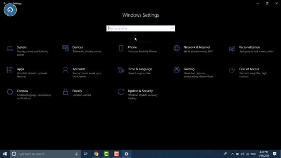Open the Network & Internet title
Screen dimensions: 281x158
(x=197, y=47)
